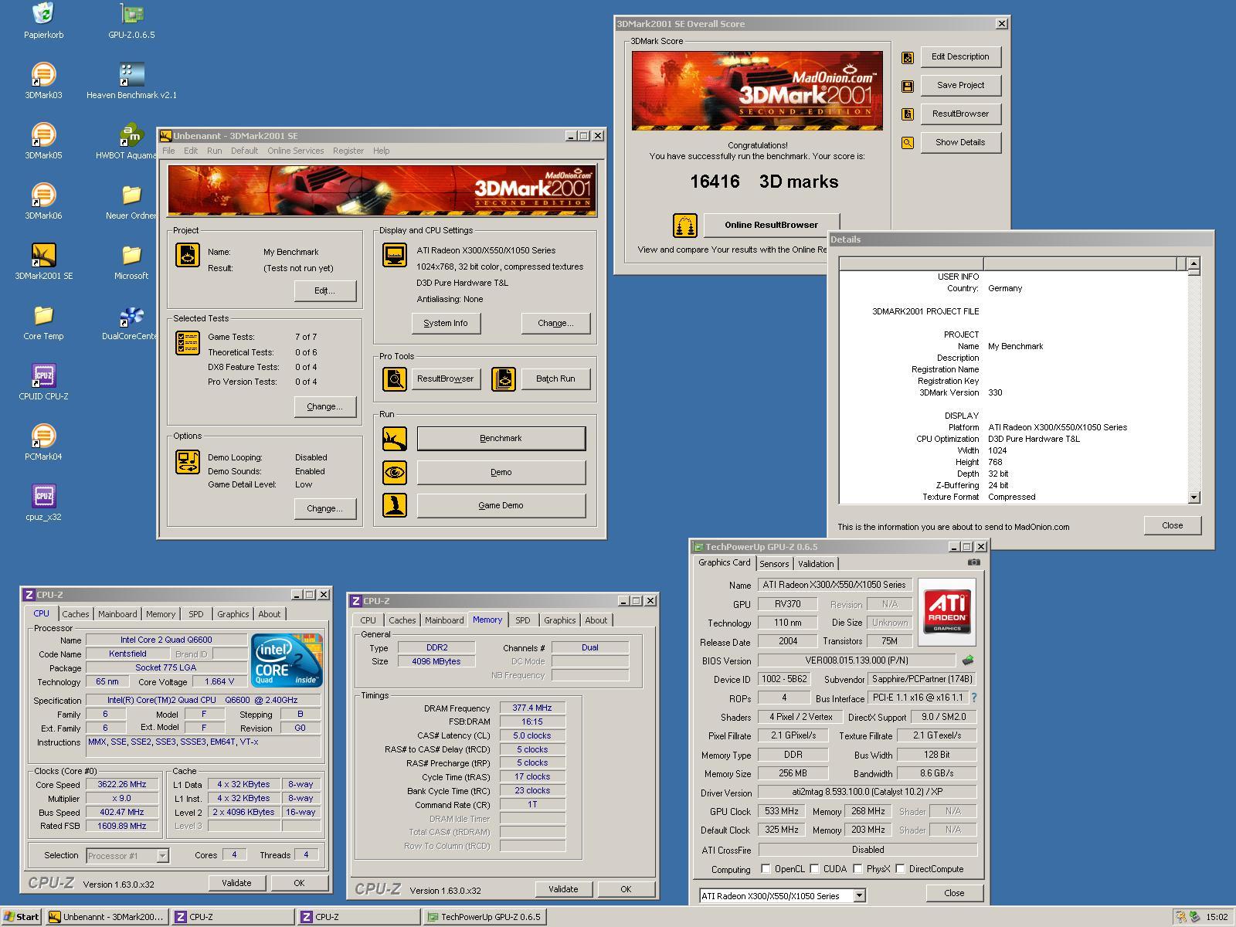Image resolution: width=1236 pixels, height=927 pixels.
Task: Open the Run menu in 3DMark2001 SE
Action: pyautogui.click(x=214, y=151)
